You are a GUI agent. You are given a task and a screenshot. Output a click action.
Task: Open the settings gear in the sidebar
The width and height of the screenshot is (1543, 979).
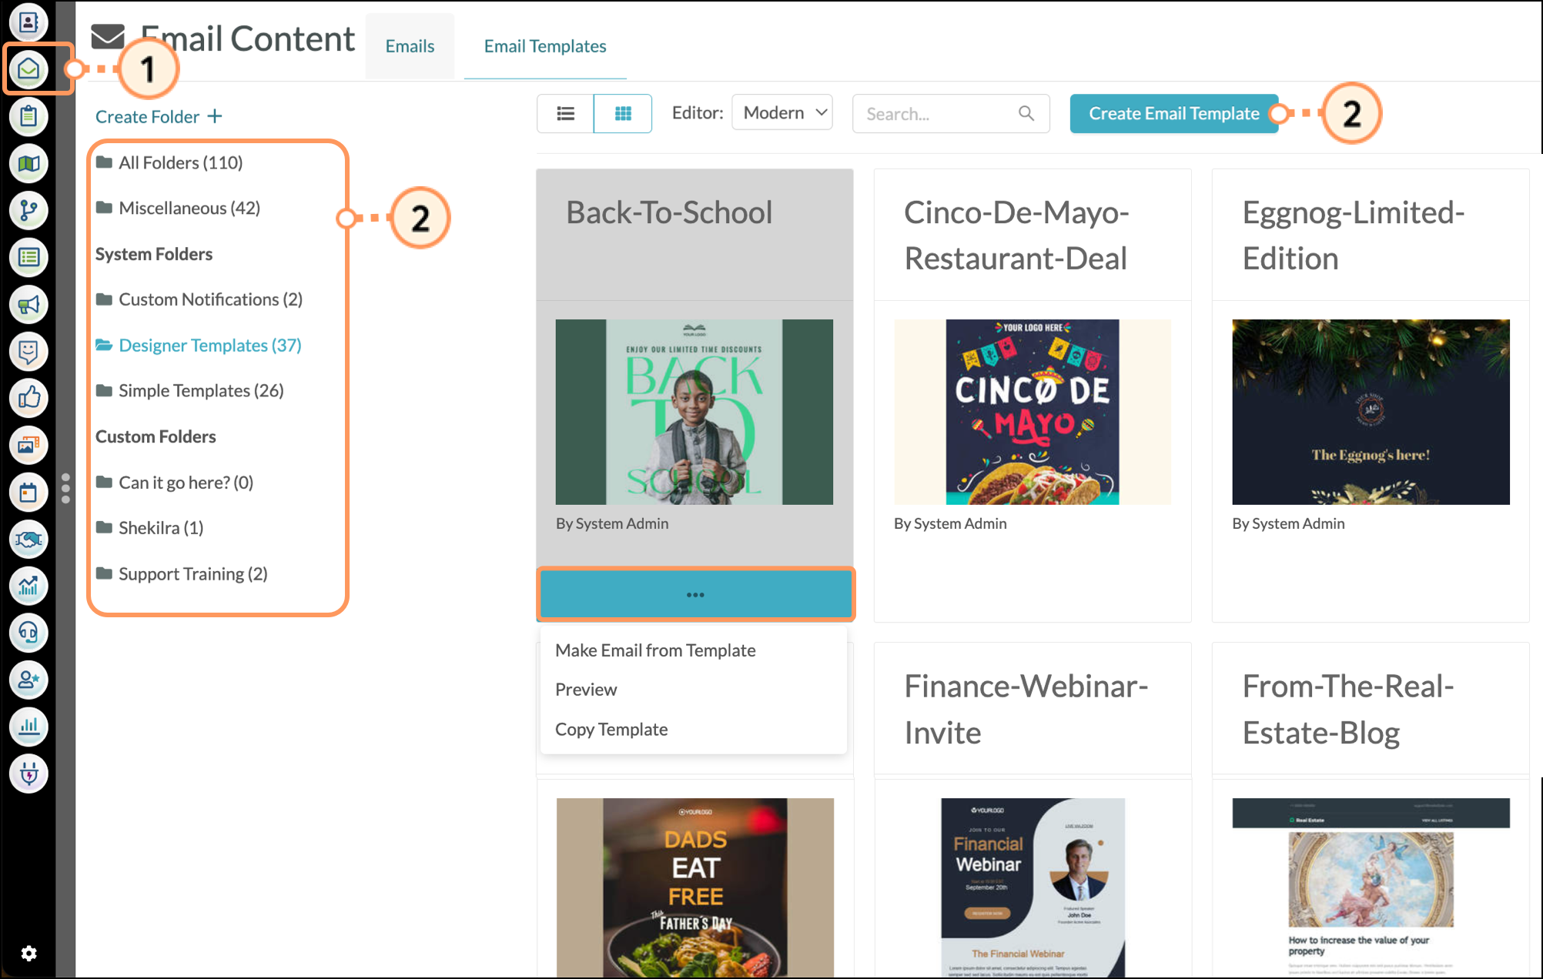(x=28, y=954)
